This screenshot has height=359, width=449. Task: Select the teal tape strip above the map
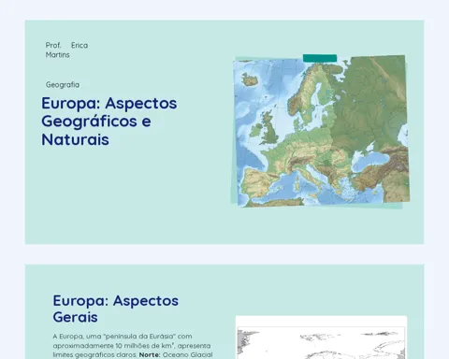(320, 58)
